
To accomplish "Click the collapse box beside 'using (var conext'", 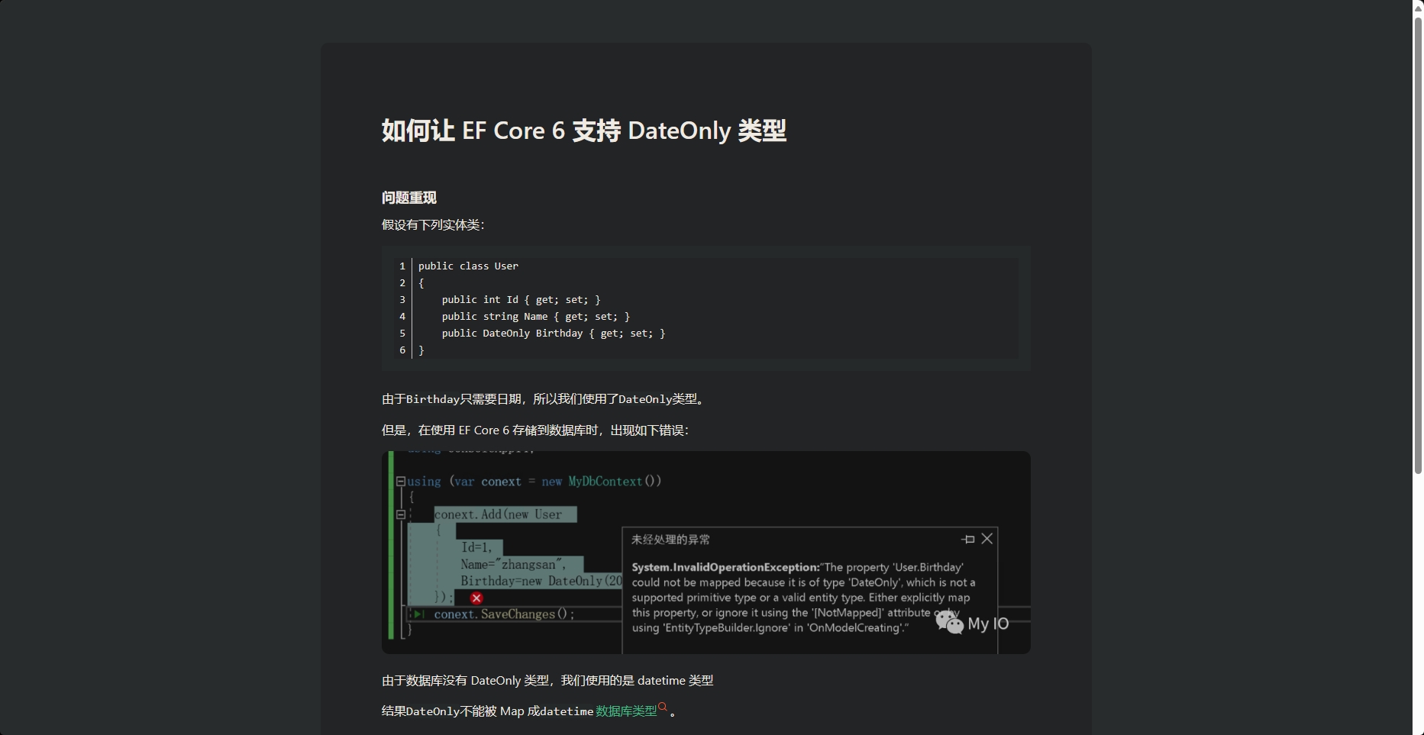I will tap(400, 482).
